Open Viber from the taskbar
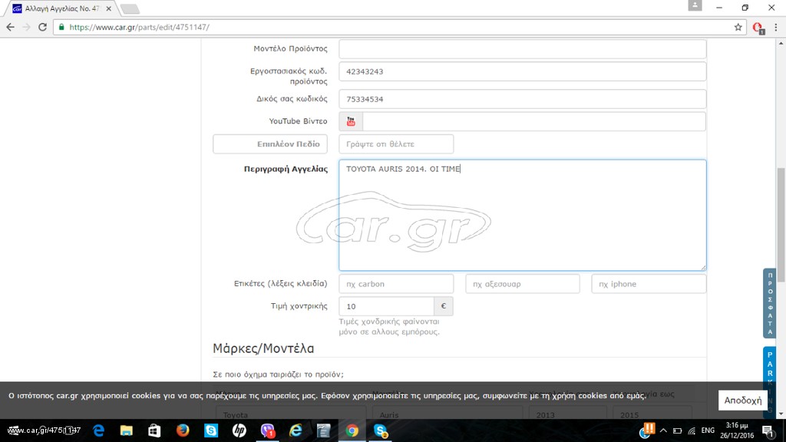 point(268,430)
